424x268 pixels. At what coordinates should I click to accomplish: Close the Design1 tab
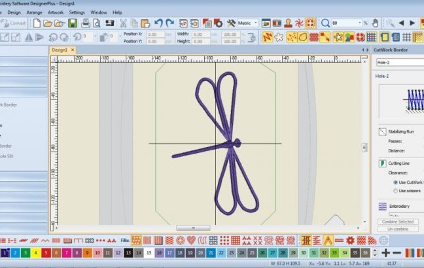[x=73, y=50]
